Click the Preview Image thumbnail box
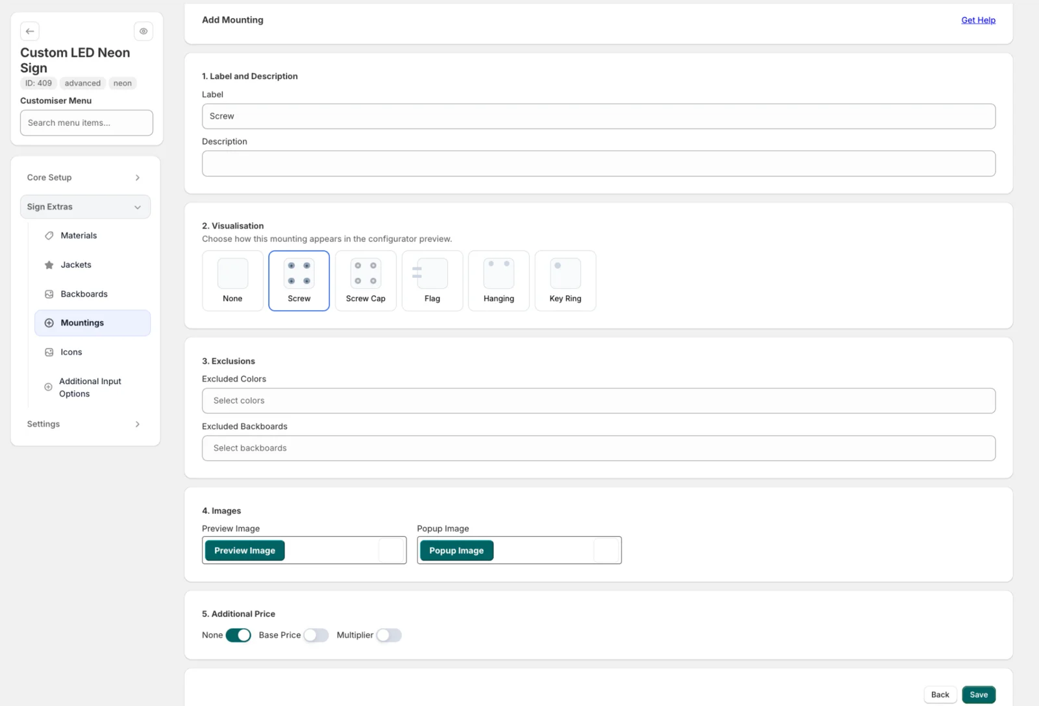This screenshot has height=706, width=1039. 392,550
